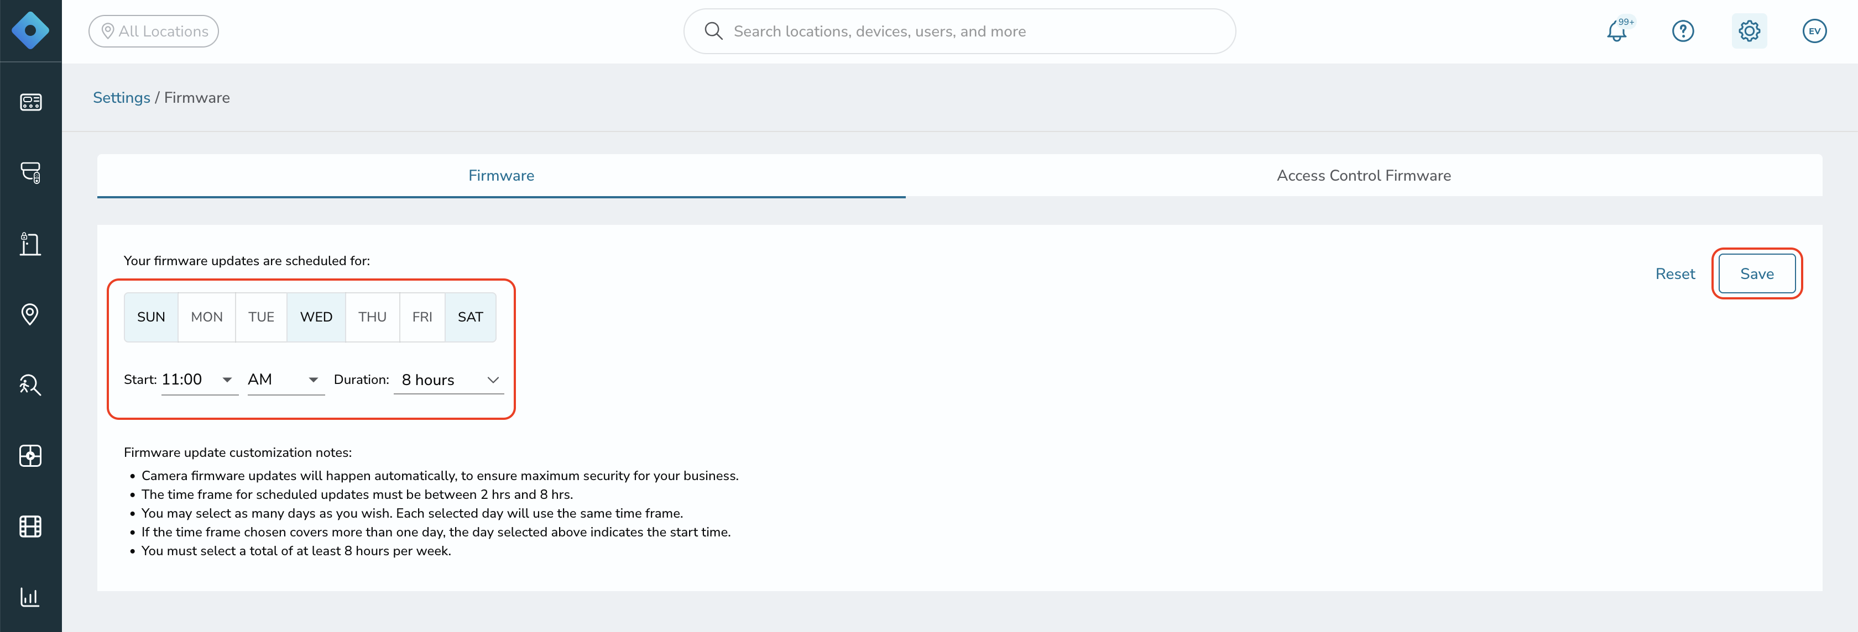Click the blue diamond home logo
The height and width of the screenshot is (632, 1858).
(30, 30)
